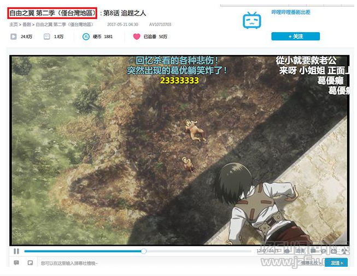Screen dimensions: 357x276
Task: Click the pink heart 已追番 icon
Action: [x=137, y=37]
